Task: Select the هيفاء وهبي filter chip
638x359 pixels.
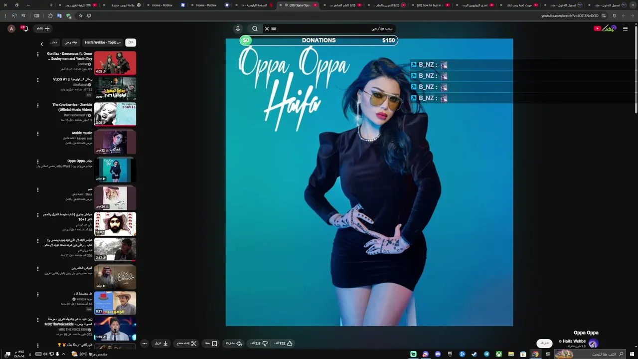Action: [71, 42]
